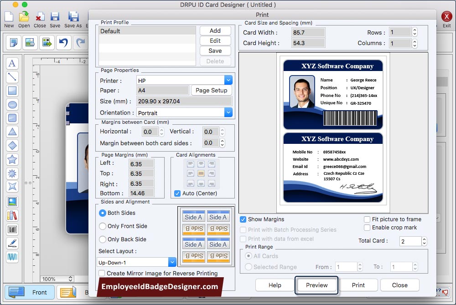Click the Help button

275,285
